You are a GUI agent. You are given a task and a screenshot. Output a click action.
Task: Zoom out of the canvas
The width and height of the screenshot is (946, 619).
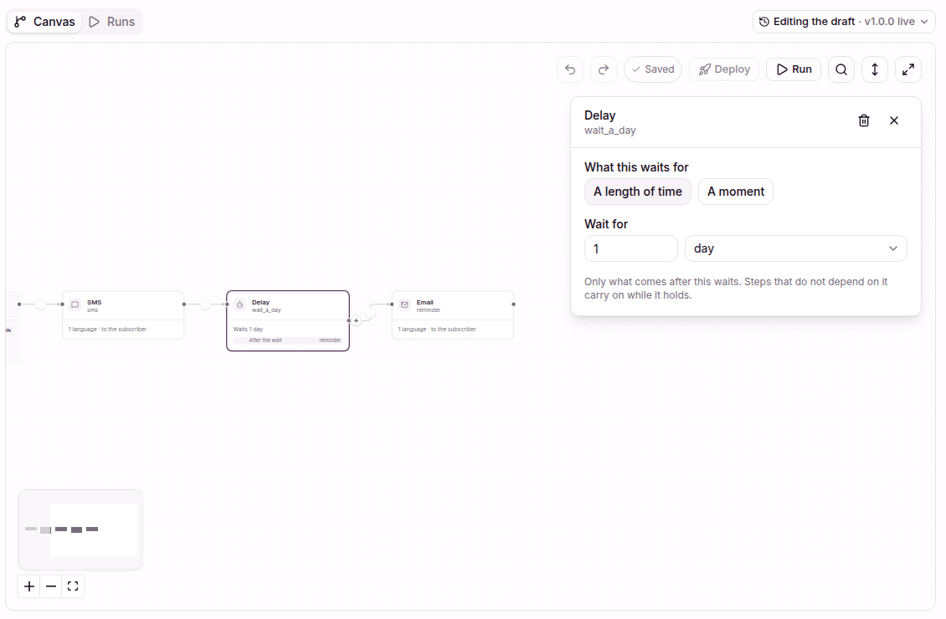[51, 586]
